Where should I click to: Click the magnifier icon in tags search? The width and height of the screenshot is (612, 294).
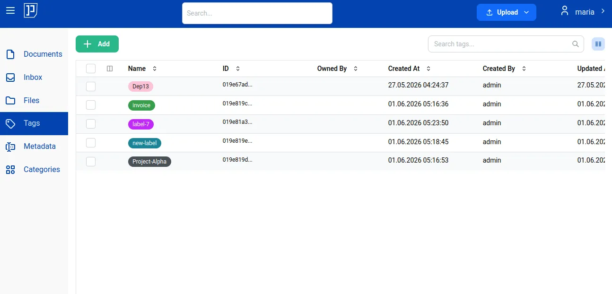(x=576, y=44)
